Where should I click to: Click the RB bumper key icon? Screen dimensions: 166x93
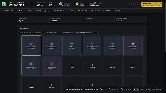click(x=137, y=89)
